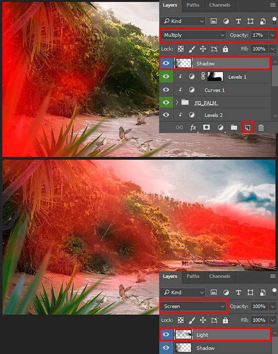The height and width of the screenshot is (354, 278).
Task: Hide the Levels 2 layer
Action: (x=166, y=115)
